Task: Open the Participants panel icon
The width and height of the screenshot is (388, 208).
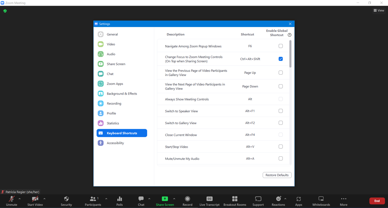Action: coord(93,199)
